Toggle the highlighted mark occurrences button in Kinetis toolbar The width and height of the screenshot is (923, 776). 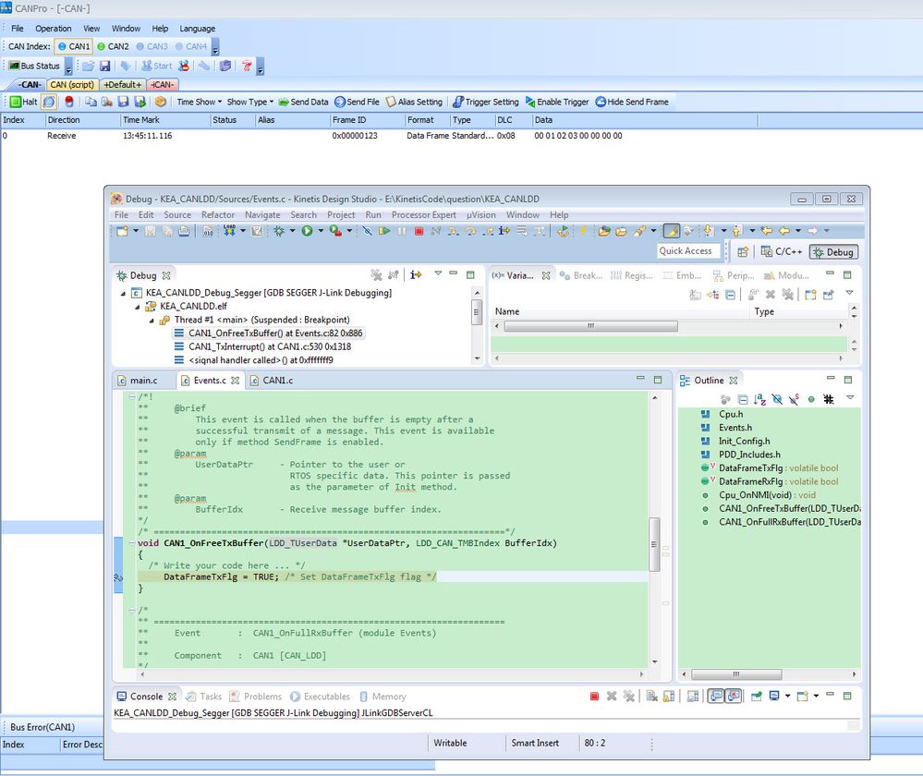click(671, 231)
